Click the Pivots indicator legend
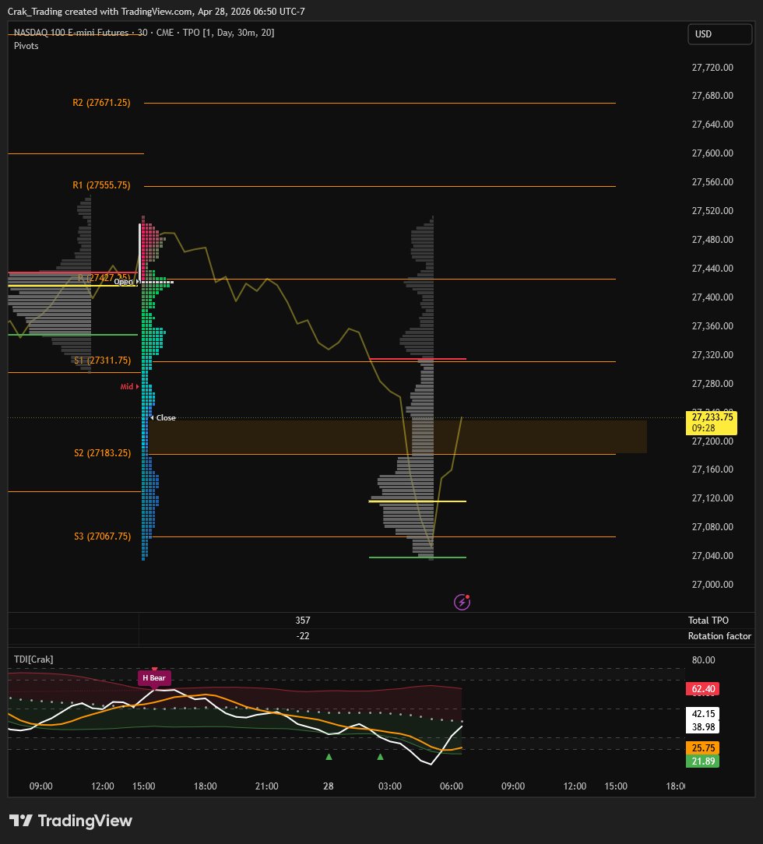Screen dimensions: 763x844 (x=26, y=46)
